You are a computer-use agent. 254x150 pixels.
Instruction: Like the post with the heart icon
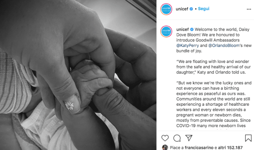(x=165, y=138)
